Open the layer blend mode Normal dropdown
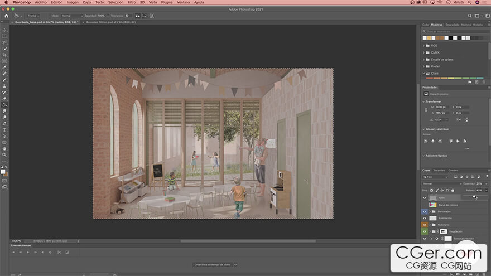This screenshot has width=491, height=276. (x=442, y=183)
